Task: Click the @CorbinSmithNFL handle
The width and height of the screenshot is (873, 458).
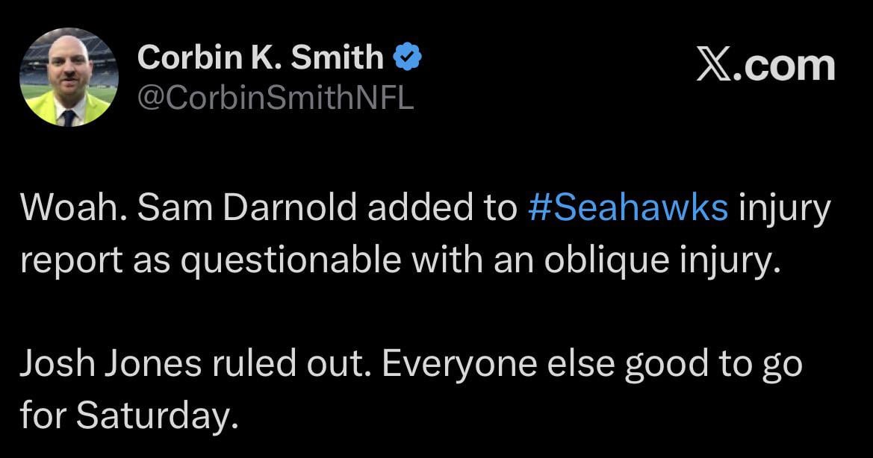Action: click(274, 95)
